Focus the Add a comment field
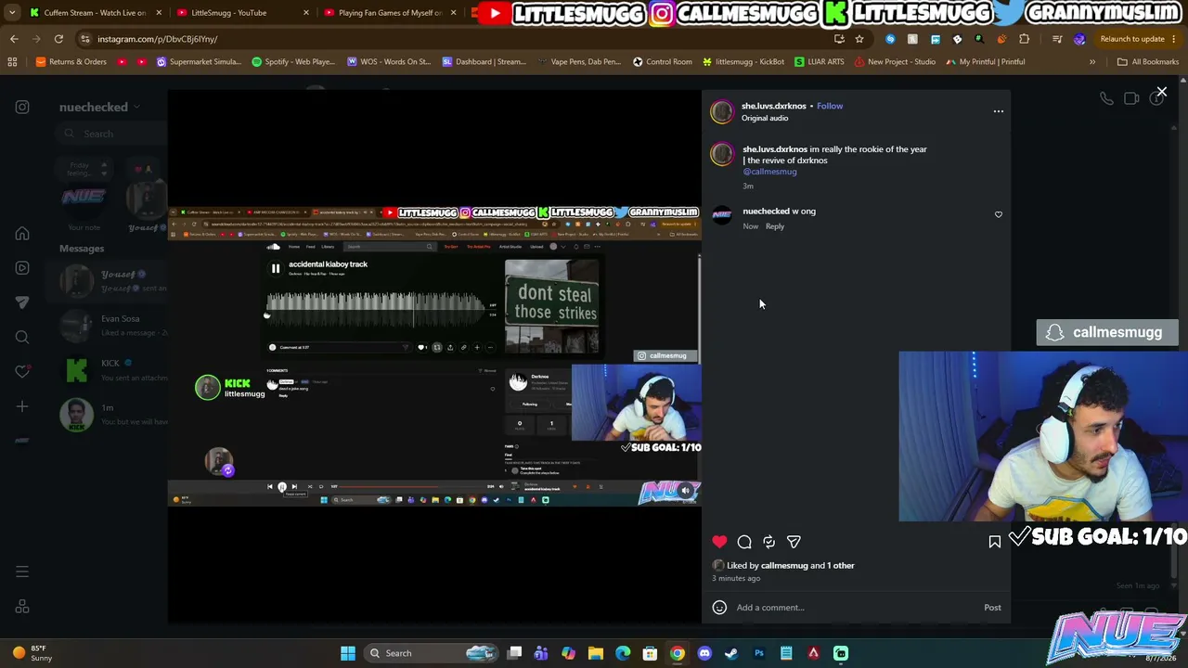1188x668 pixels. [x=854, y=608]
